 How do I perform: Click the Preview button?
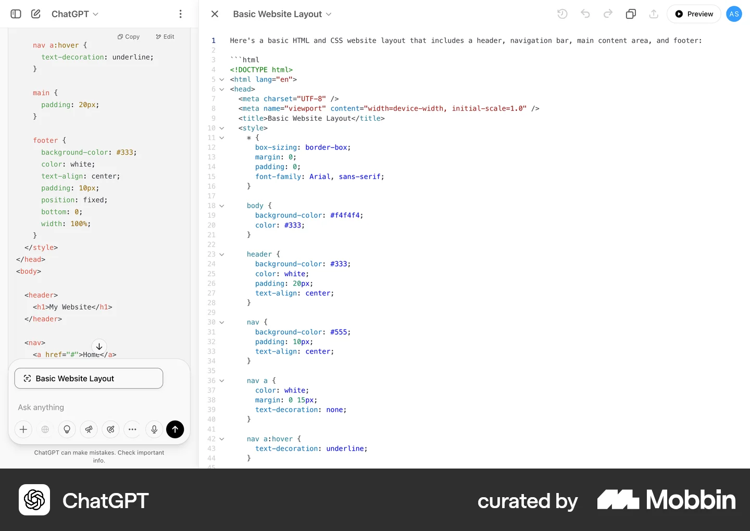[x=694, y=14]
